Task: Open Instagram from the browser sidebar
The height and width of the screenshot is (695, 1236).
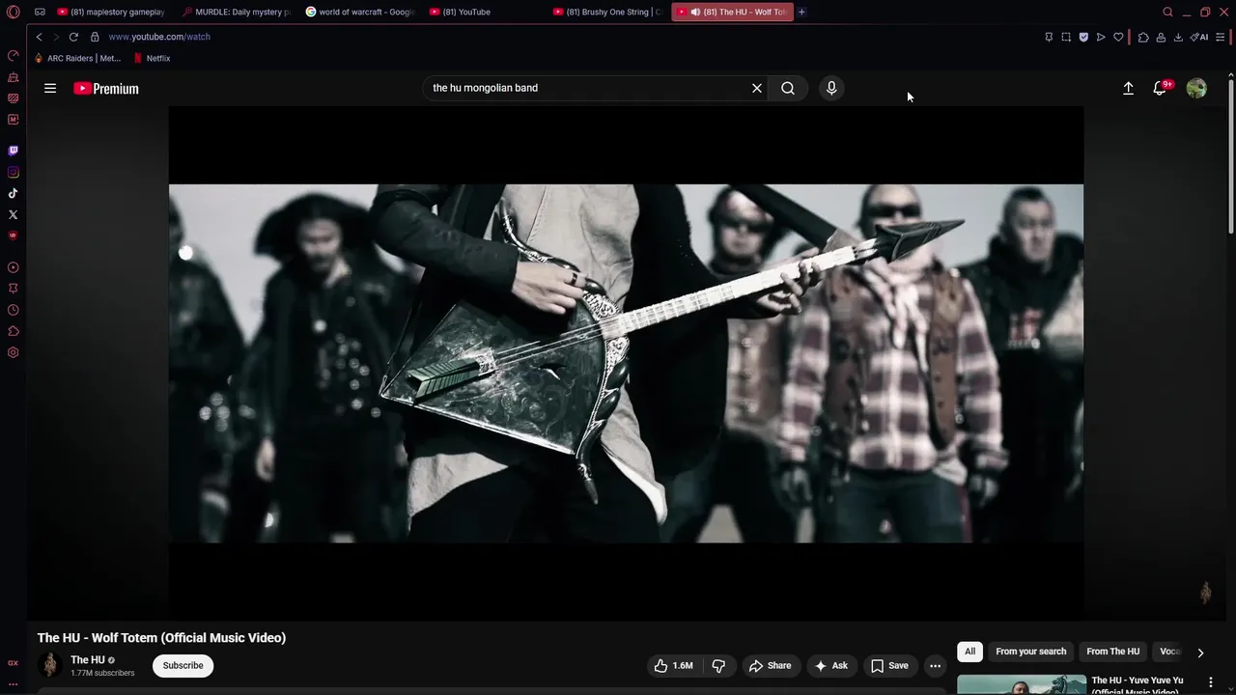Action: pyautogui.click(x=13, y=172)
